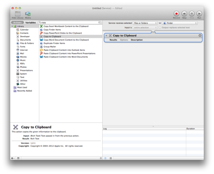Viewport: 214px width, 174px height.
Task: Open the 'files or folders' dropdown
Action: click(x=145, y=23)
